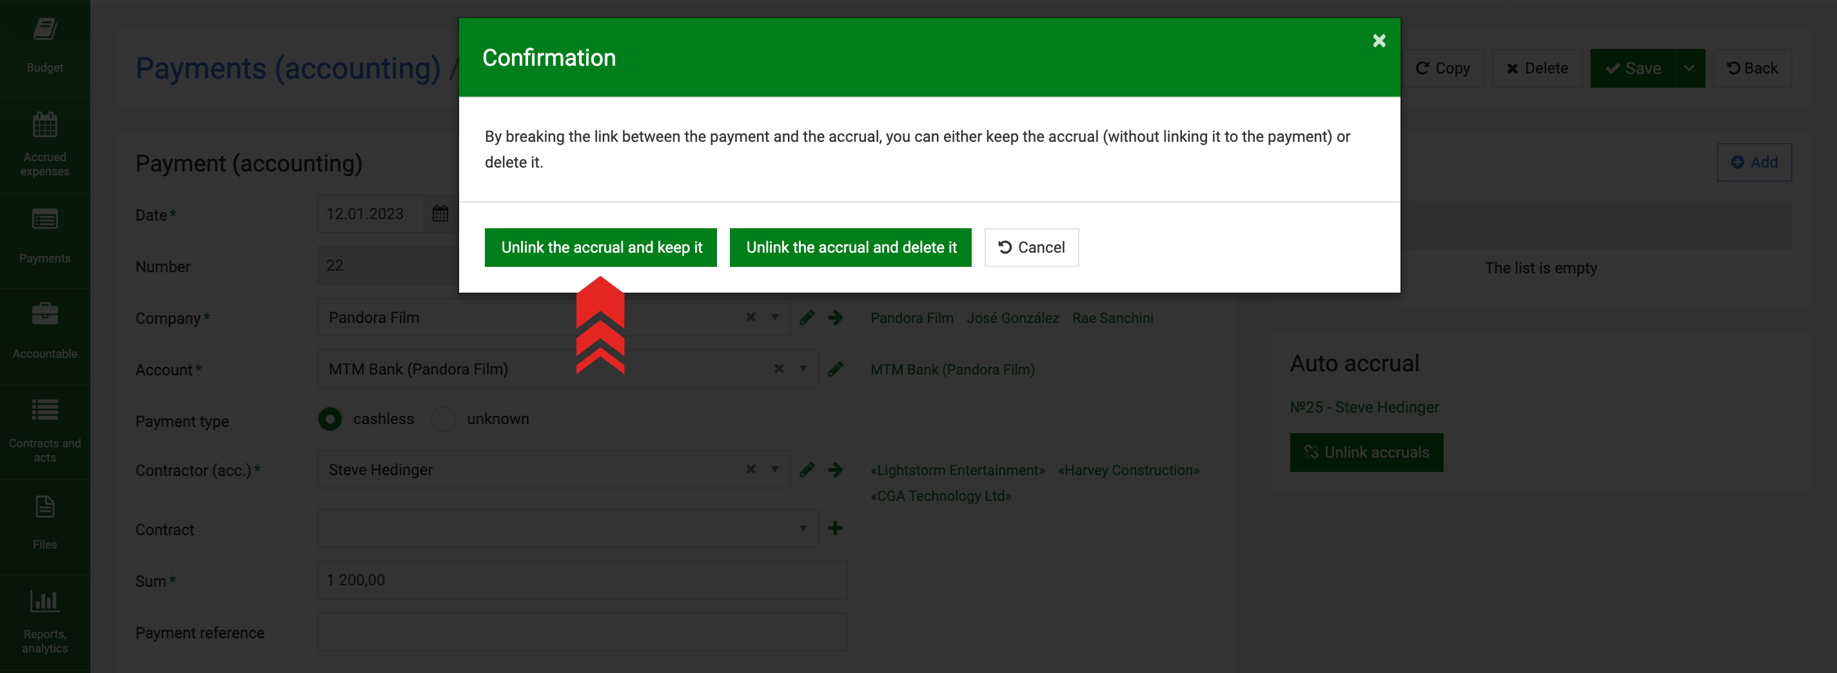Viewport: 1837px width, 673px height.
Task: Click Unlink the accrual and delete it
Action: tap(850, 248)
